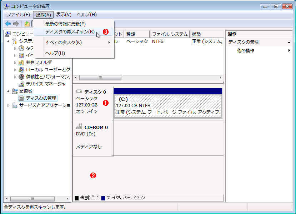This screenshot has height=214, width=296.
Task: Select デバイス マネージャ in the tree
Action: (46, 84)
